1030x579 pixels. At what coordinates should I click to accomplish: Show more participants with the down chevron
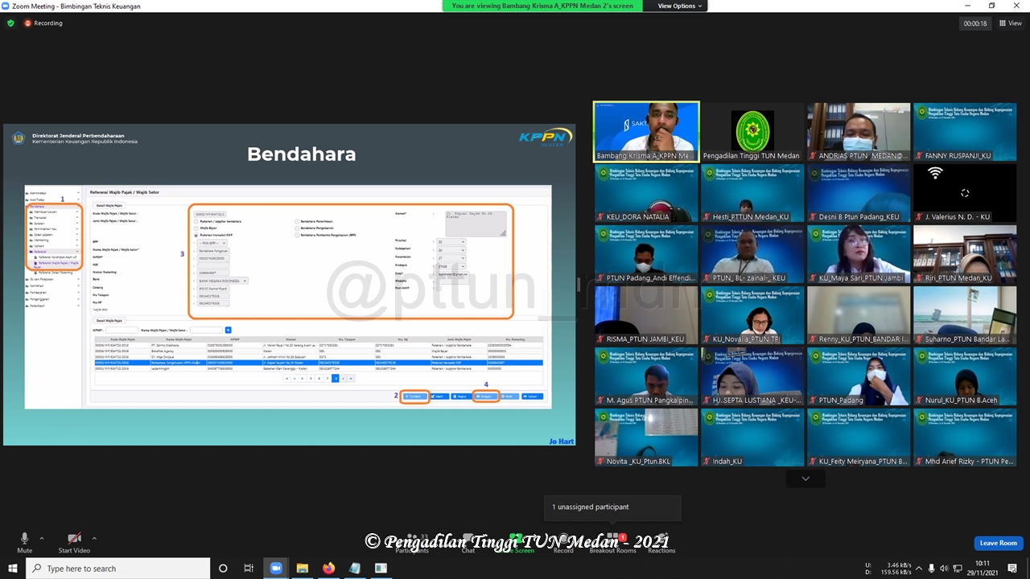[x=805, y=478]
